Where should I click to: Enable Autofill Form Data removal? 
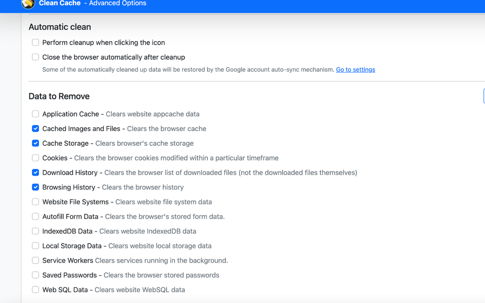36,217
